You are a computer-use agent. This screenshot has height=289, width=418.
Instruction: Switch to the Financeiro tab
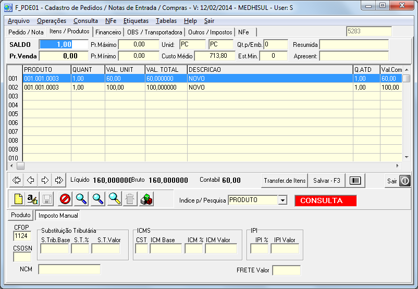[x=108, y=32]
